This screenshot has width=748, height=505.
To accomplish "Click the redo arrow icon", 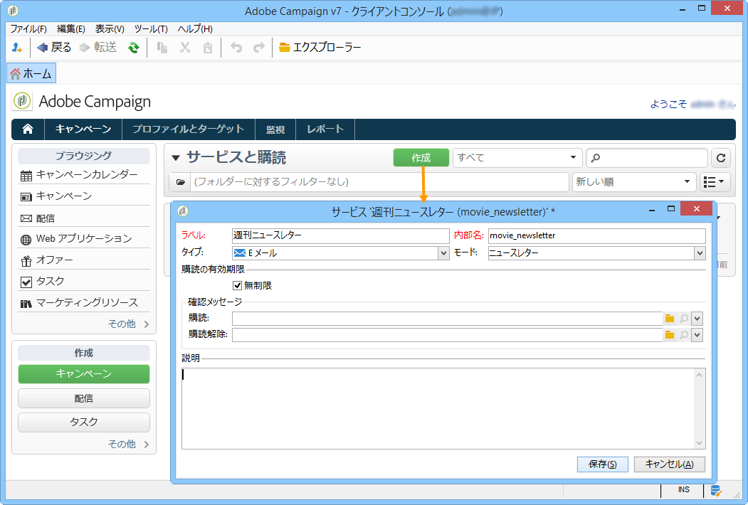I will click(259, 48).
